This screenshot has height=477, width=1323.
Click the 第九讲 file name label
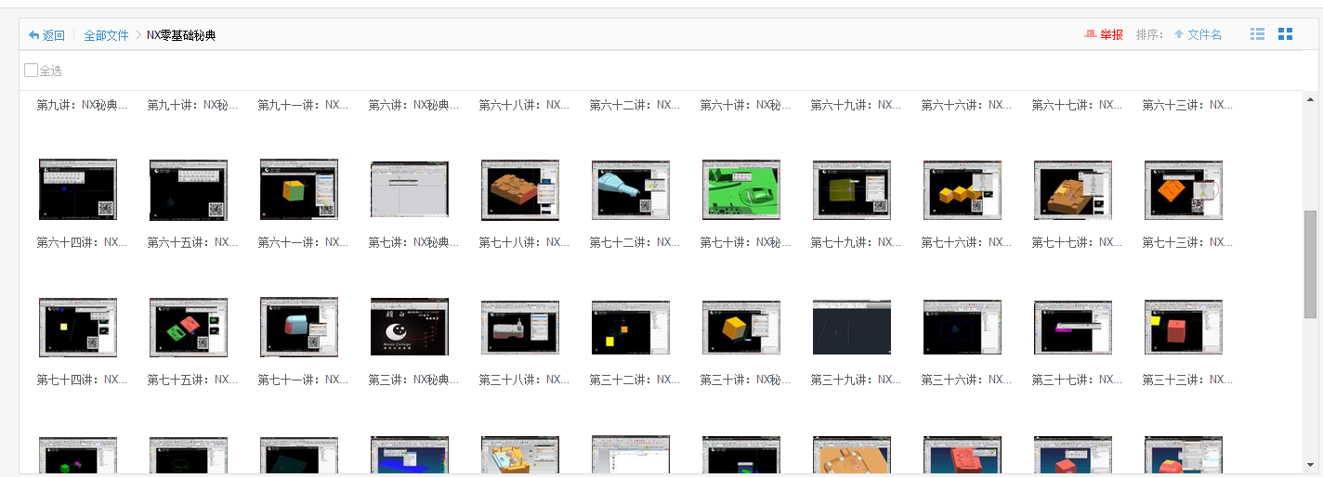82,105
